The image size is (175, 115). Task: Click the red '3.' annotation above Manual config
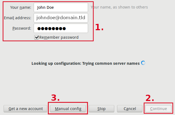(x=55, y=98)
